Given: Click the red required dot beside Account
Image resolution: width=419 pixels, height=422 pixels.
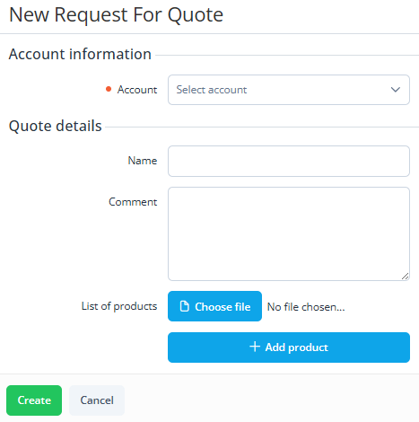Looking at the screenshot, I should [x=109, y=89].
